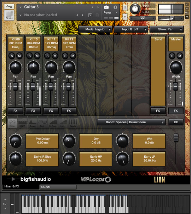Image resolution: width=191 pixels, height=214 pixels.
Task: Click the Tune knob in the header
Action: tap(135, 9)
